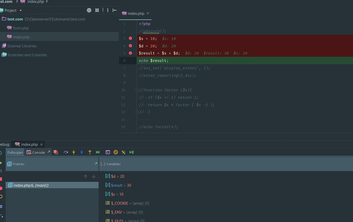Viewport: 353px width, 222px height.
Task: Click line number 9 in the gutter
Action: [124, 83]
